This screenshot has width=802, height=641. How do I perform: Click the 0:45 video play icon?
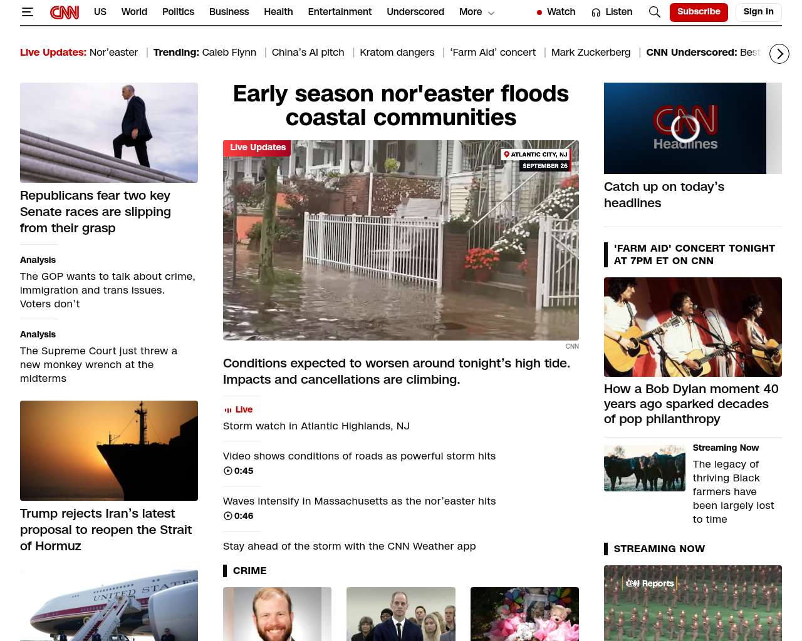point(228,471)
